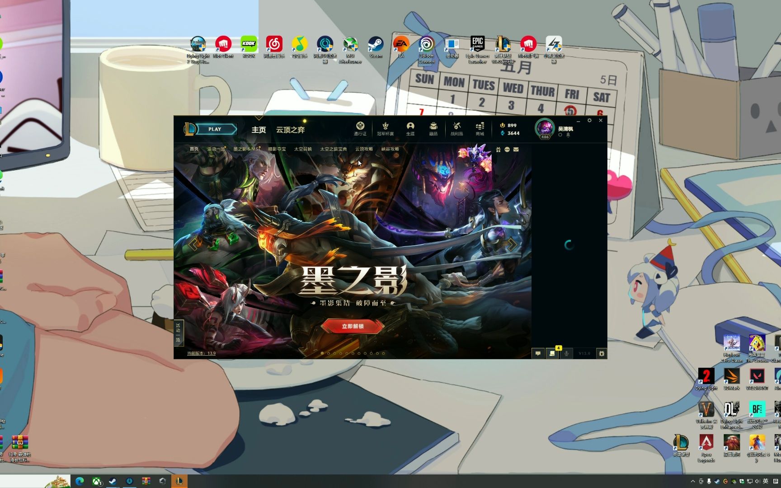Open League client settings gear in title bar
The image size is (781, 488).
589,120
